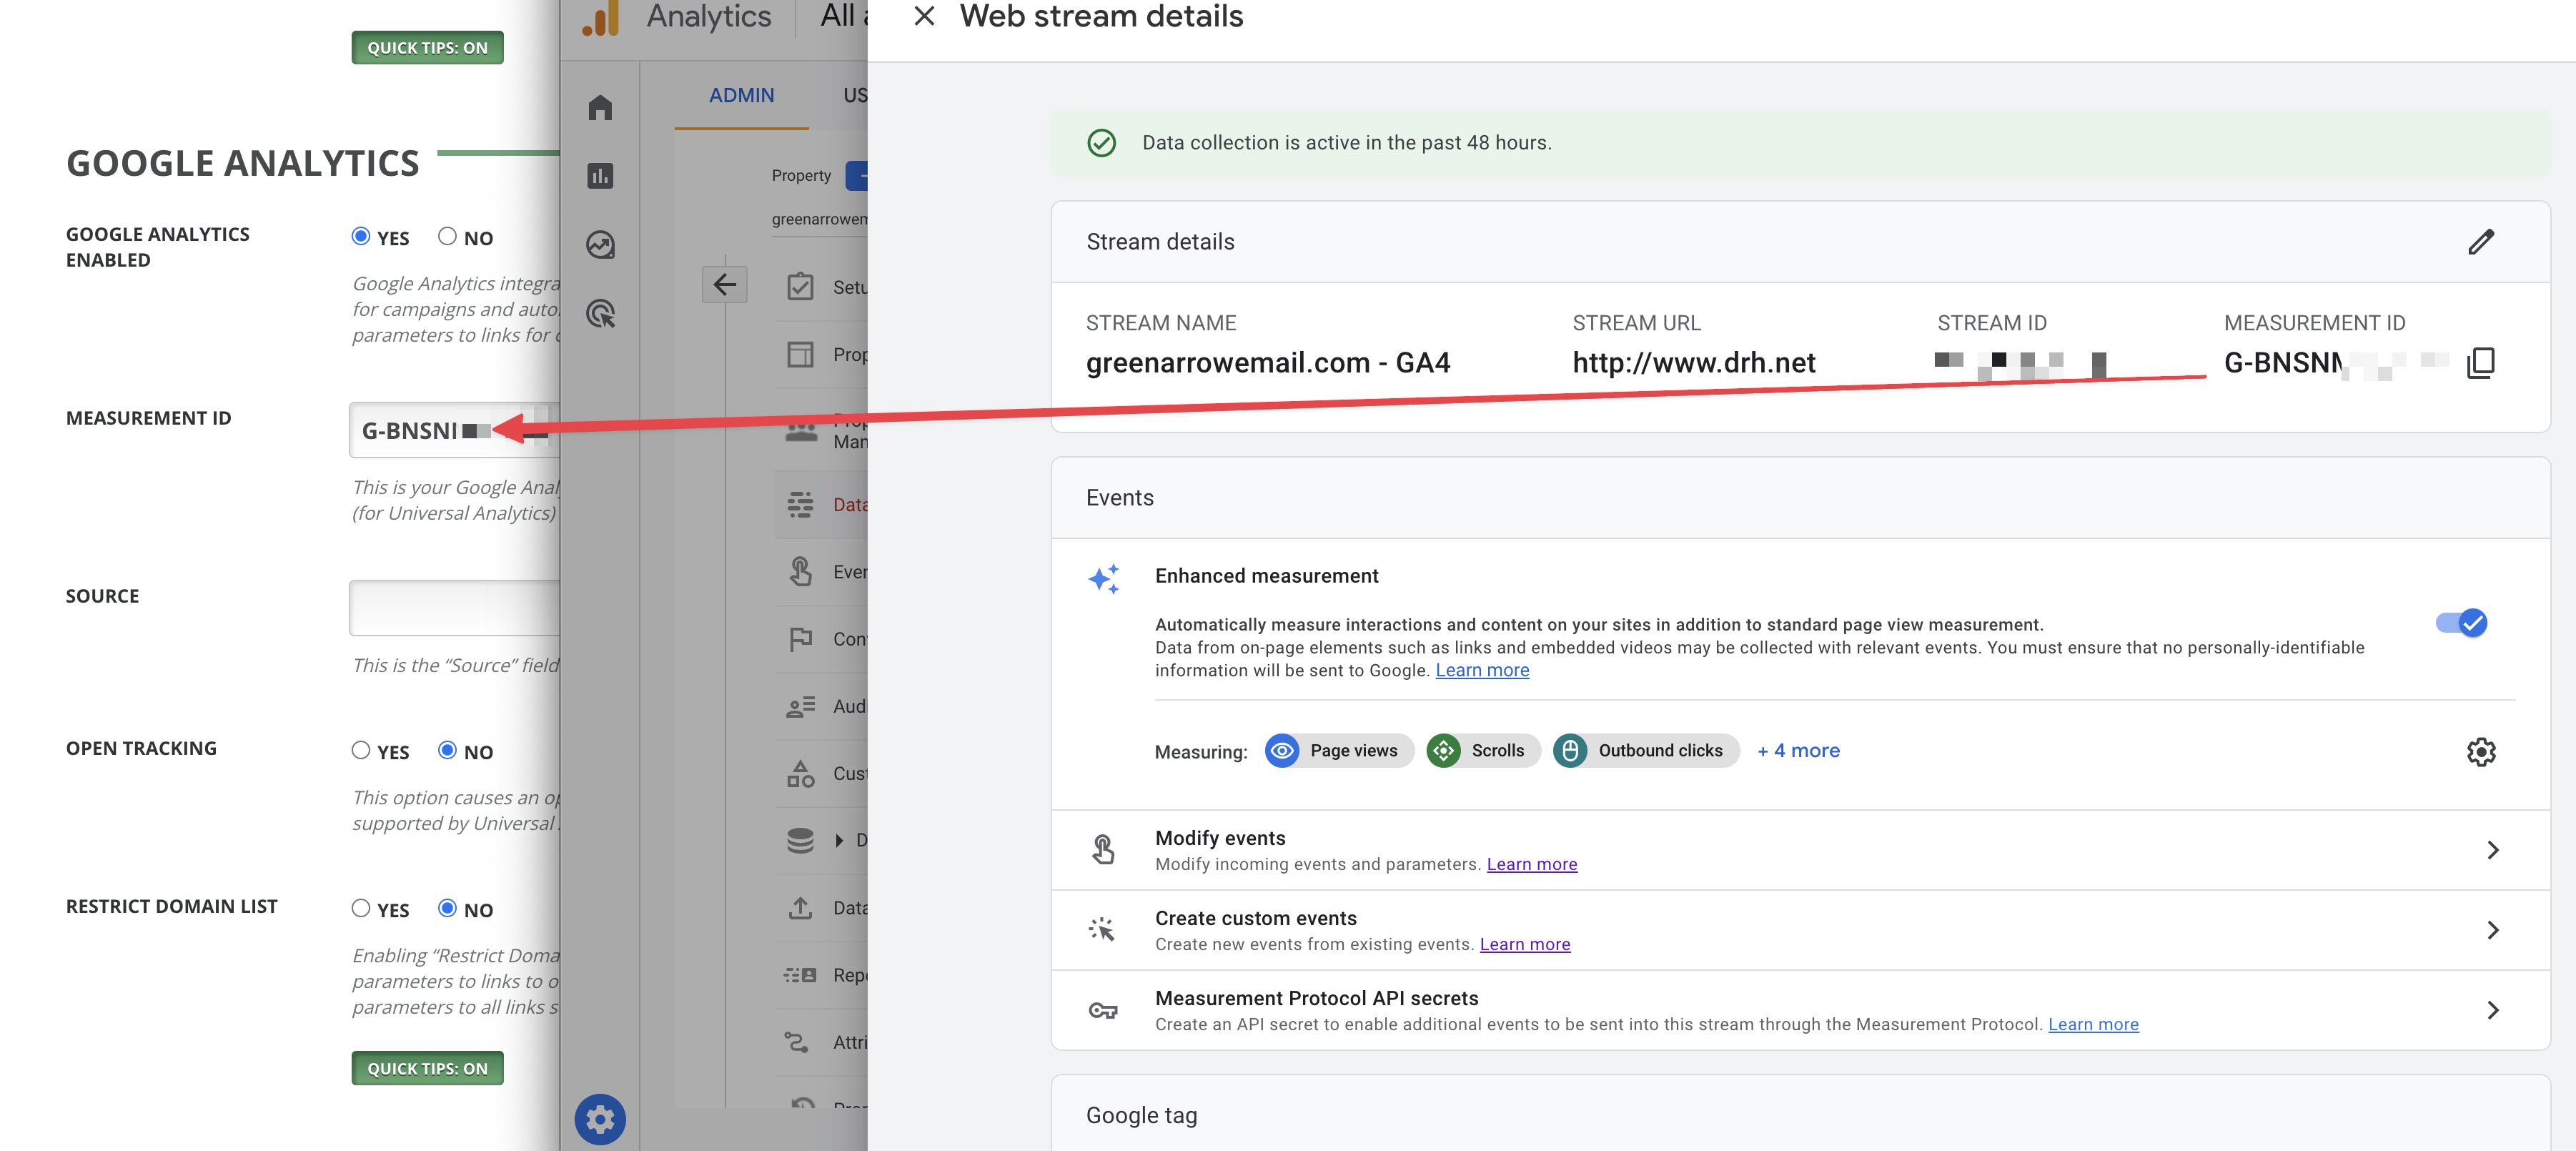Click the top QUICK TIPS: ON button
The height and width of the screenshot is (1151, 2576).
click(x=427, y=48)
